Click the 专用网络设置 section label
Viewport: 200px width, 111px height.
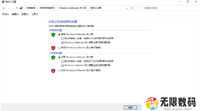point(55,30)
